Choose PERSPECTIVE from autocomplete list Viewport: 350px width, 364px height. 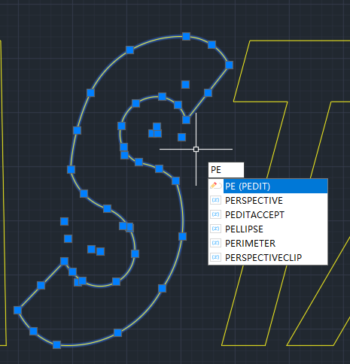pos(268,201)
